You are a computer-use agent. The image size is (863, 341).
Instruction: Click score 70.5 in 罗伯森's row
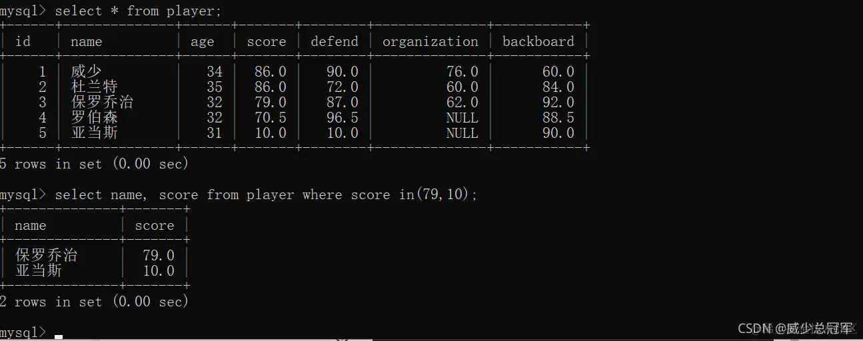[x=271, y=117]
